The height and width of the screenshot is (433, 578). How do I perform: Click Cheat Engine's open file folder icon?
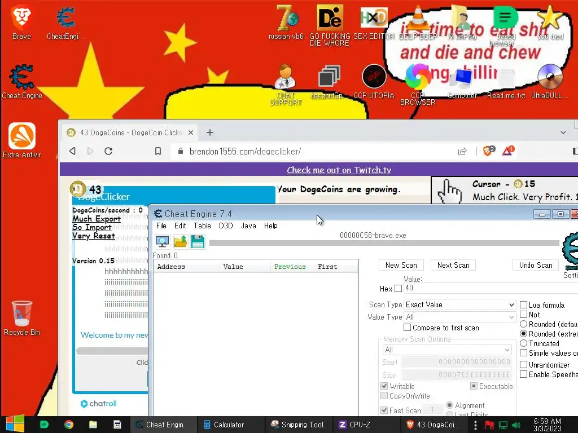tap(181, 241)
